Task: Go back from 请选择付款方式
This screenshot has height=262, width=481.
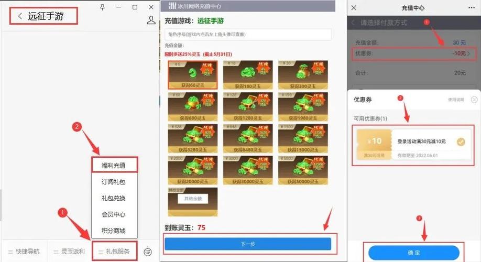Action: 353,23
